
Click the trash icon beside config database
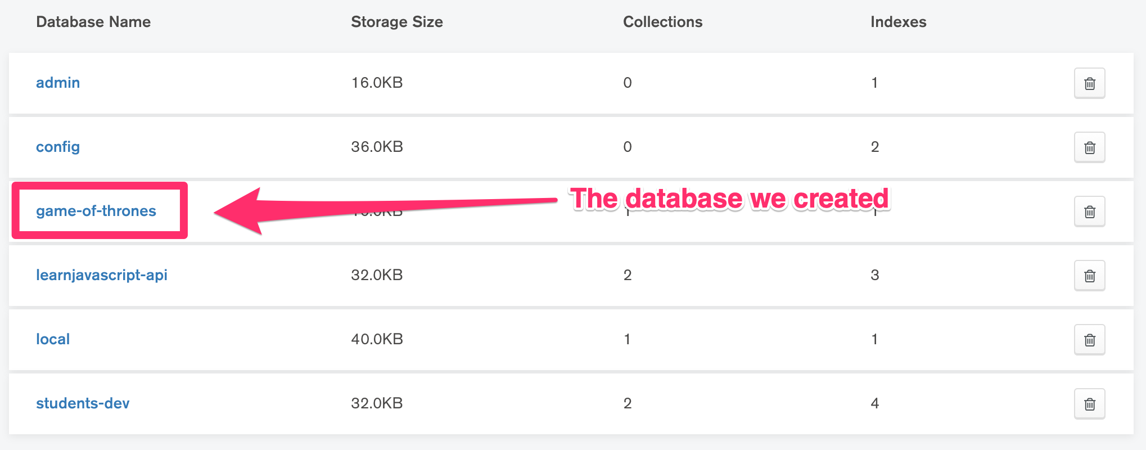click(1089, 147)
